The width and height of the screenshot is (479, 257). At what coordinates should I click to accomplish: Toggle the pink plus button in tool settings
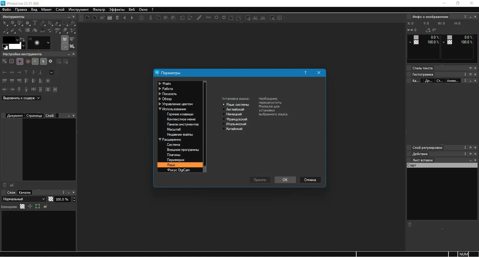coord(20,61)
